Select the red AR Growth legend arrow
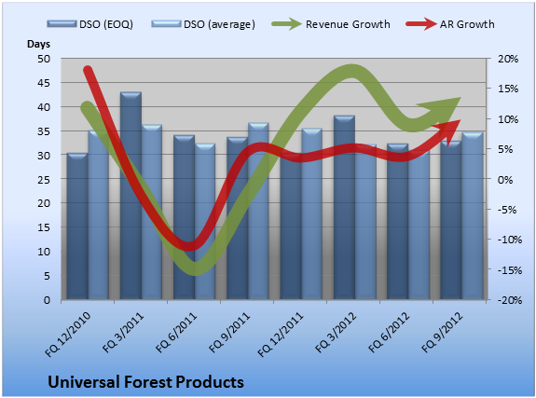Viewport: 536px width, 398px height. point(421,24)
